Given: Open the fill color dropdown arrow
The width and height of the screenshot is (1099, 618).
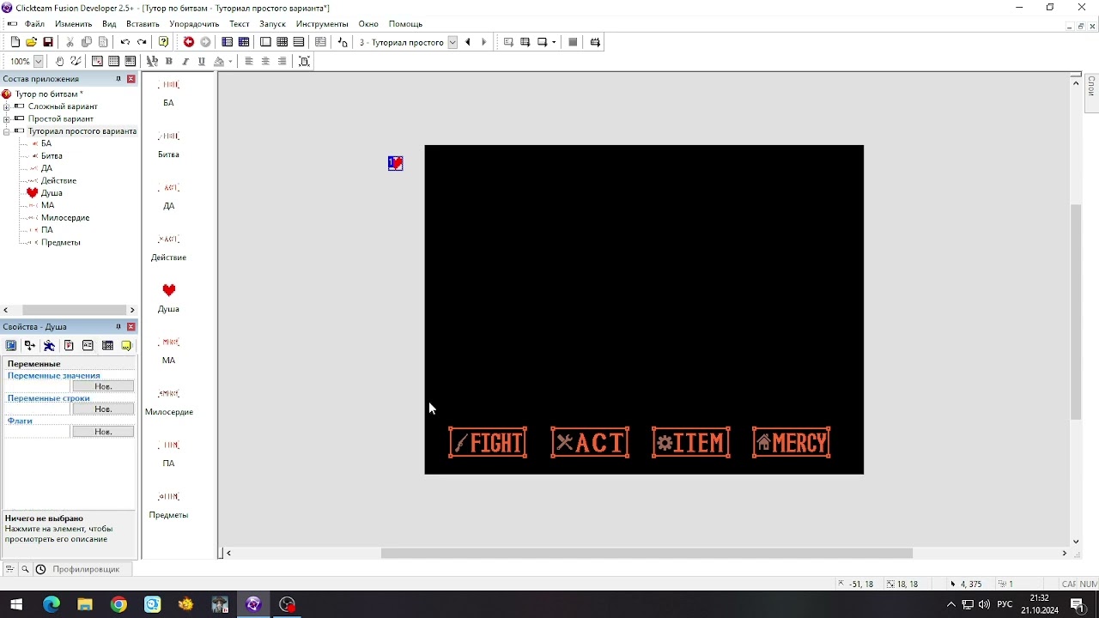Looking at the screenshot, I should (x=230, y=62).
